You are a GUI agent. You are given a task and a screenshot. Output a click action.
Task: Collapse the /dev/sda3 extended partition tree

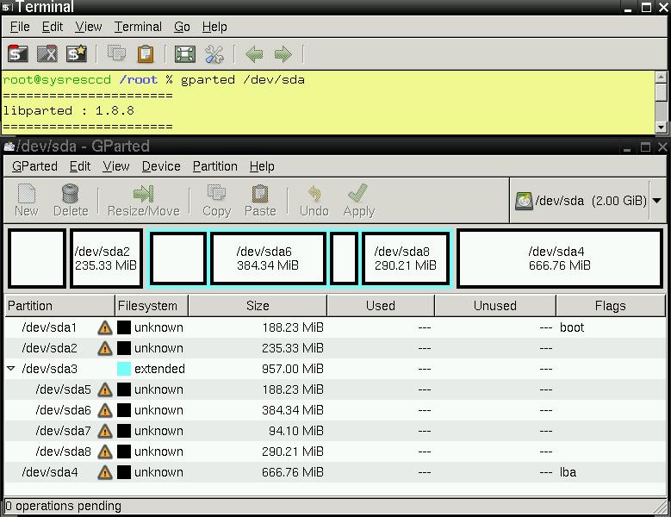pos(11,368)
